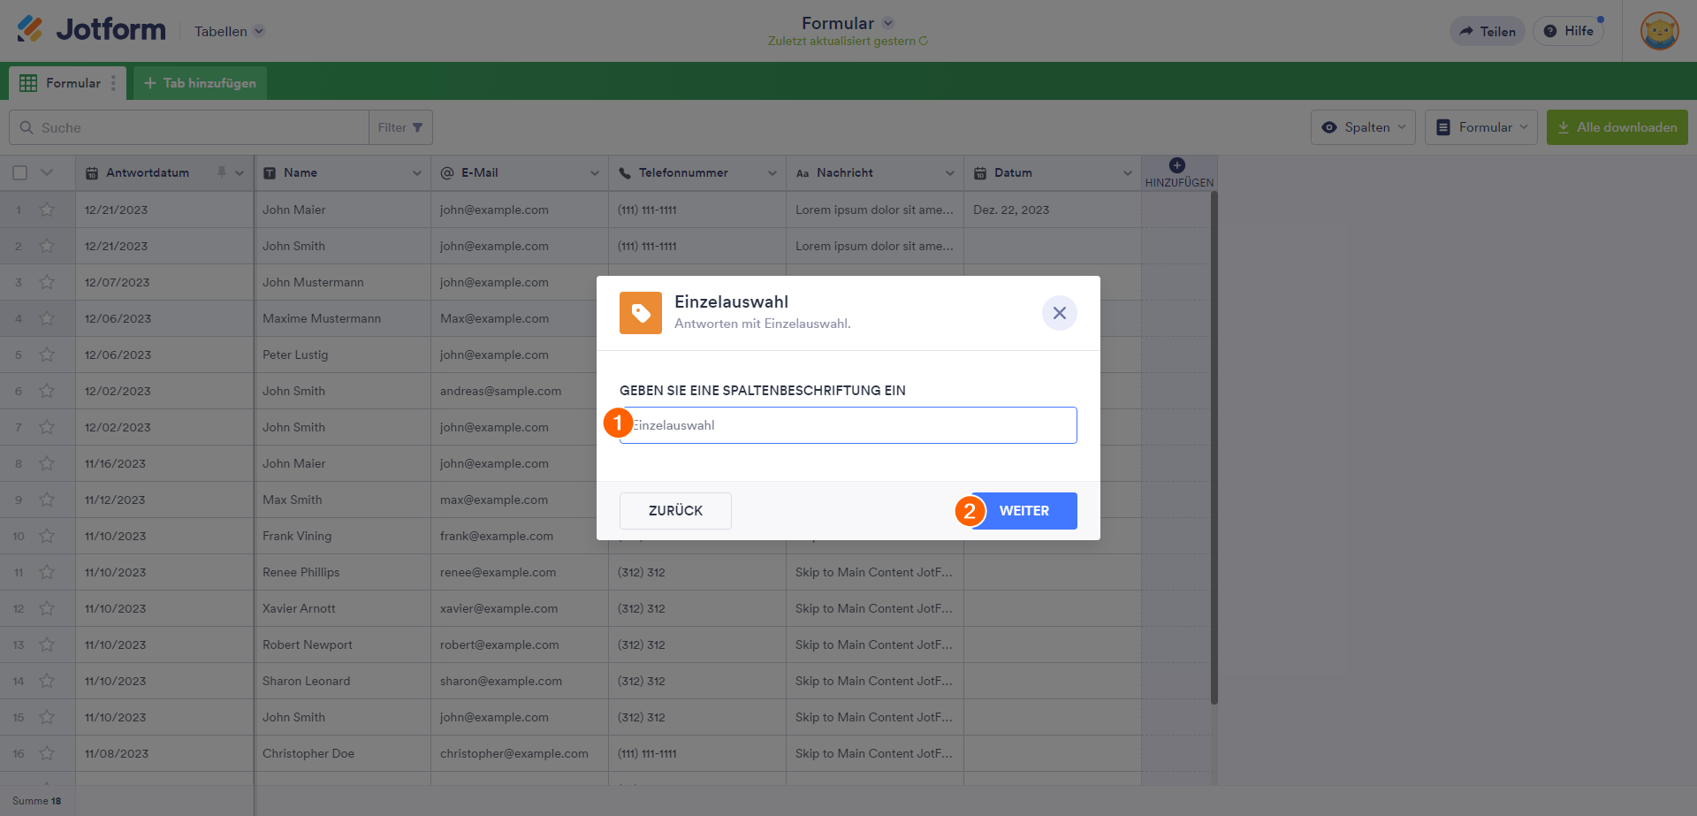Click the plus icon to add column
The width and height of the screenshot is (1697, 816).
[1177, 165]
